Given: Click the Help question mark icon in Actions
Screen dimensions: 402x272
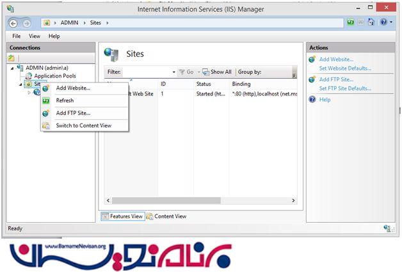Looking at the screenshot, I should (x=312, y=99).
